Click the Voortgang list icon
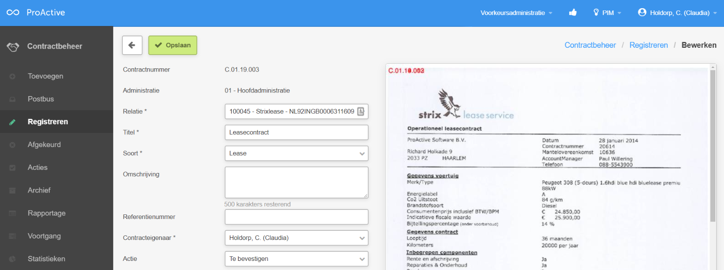The width and height of the screenshot is (724, 270). (12, 236)
